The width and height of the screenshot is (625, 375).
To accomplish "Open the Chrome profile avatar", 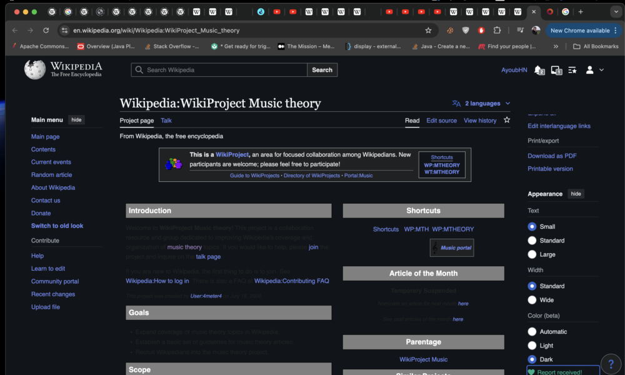I will pos(536,30).
